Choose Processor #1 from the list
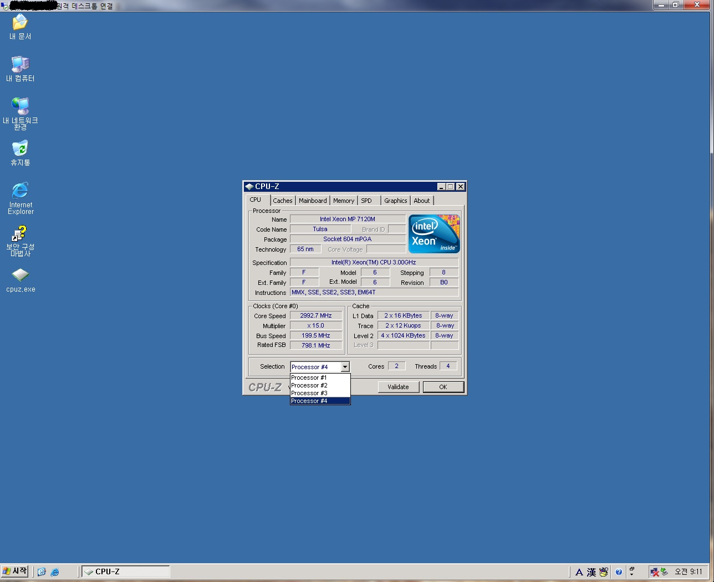714x582 pixels. click(320, 377)
